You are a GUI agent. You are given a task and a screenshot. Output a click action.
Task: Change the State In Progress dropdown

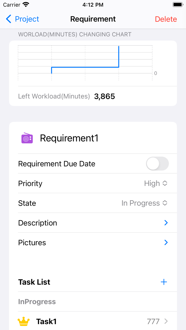[x=145, y=203]
